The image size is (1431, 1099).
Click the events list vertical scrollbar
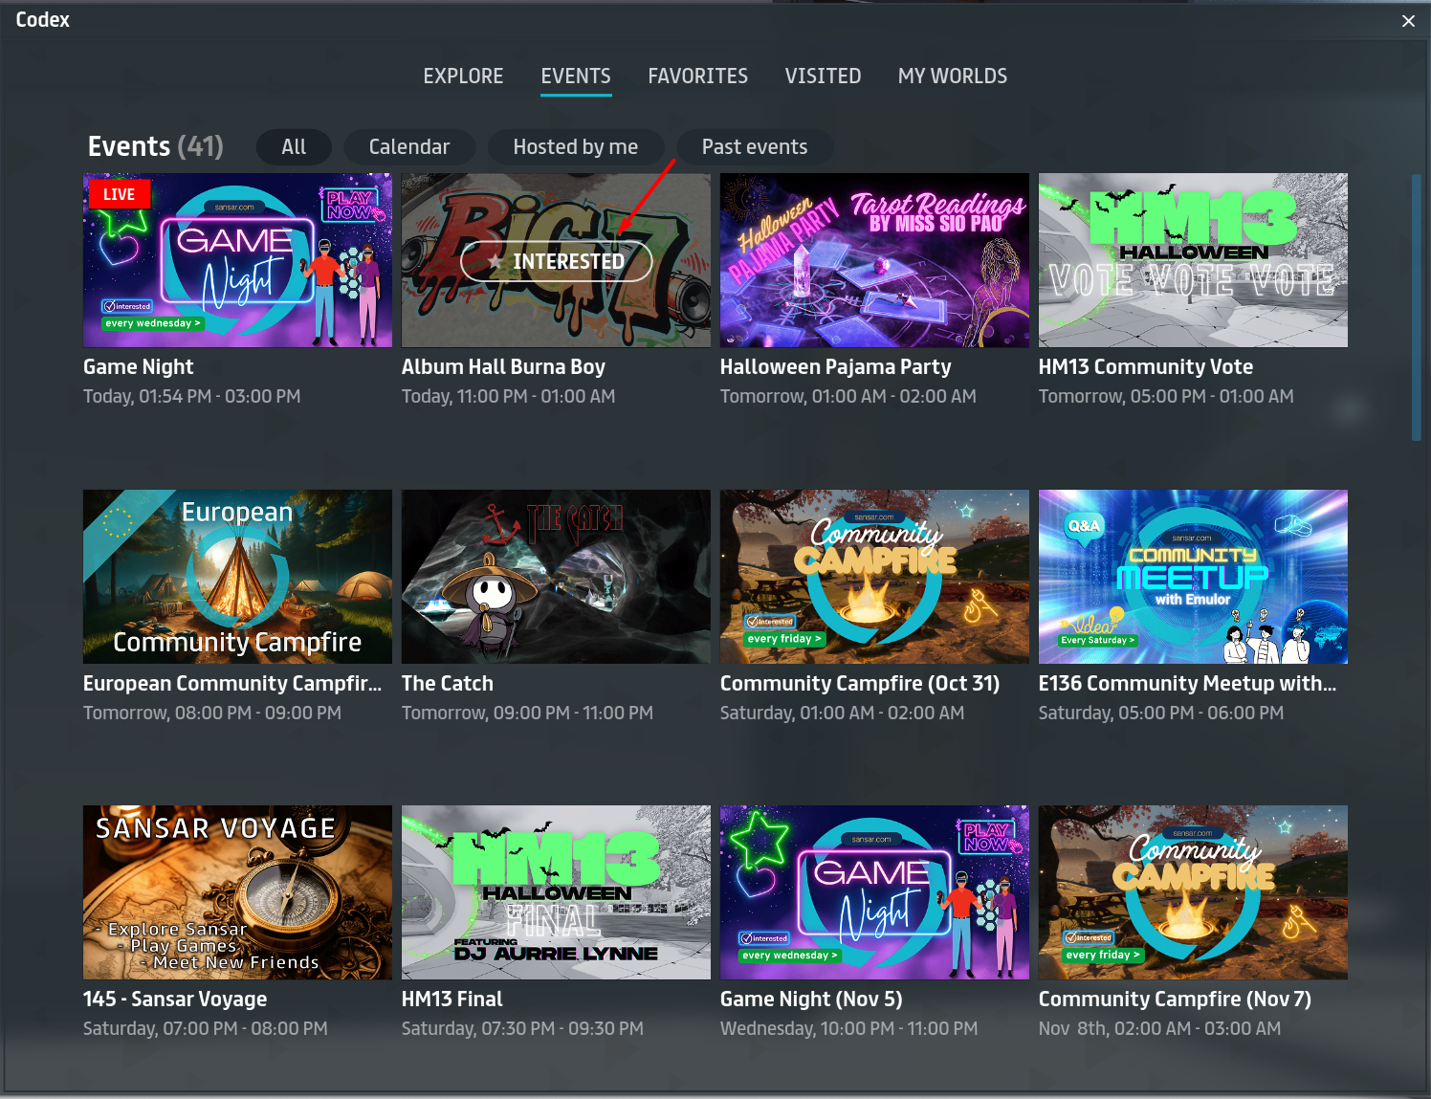coord(1417,306)
